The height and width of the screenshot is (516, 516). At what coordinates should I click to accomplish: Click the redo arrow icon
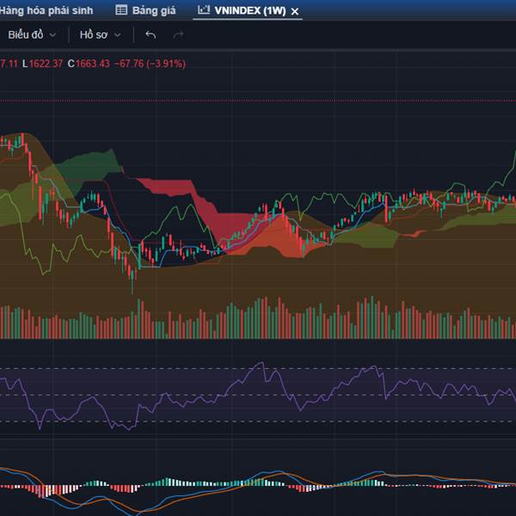(x=178, y=34)
